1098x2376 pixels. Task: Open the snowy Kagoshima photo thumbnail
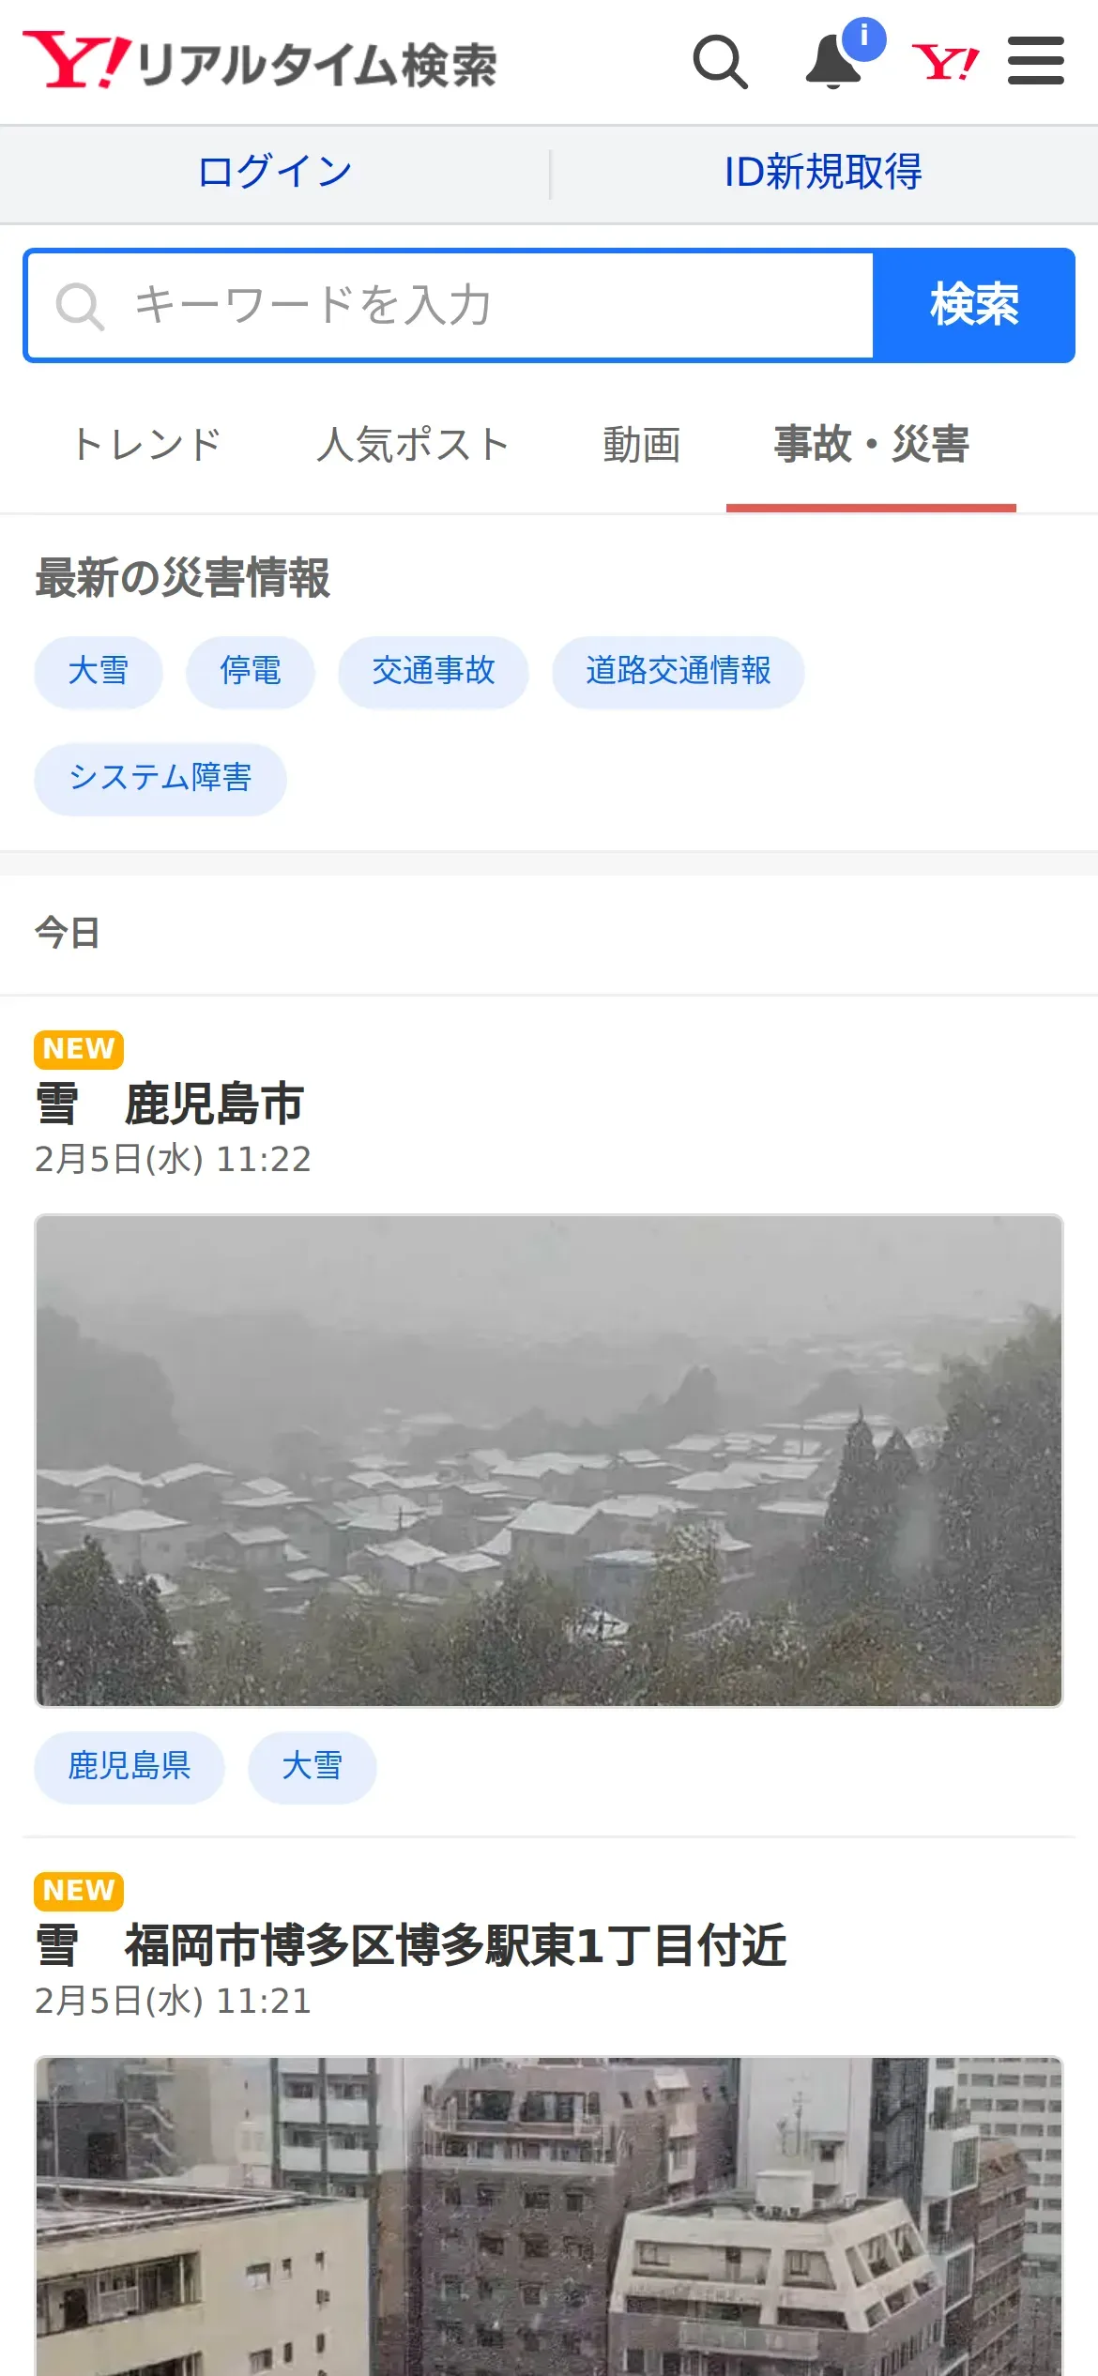[549, 1460]
